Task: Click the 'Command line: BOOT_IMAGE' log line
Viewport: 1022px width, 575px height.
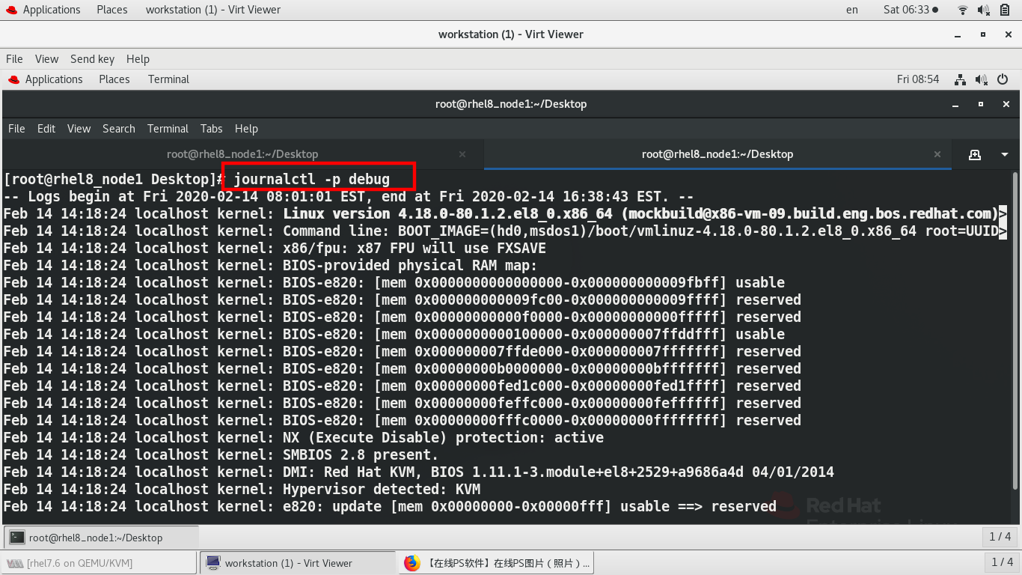Action: (505, 231)
